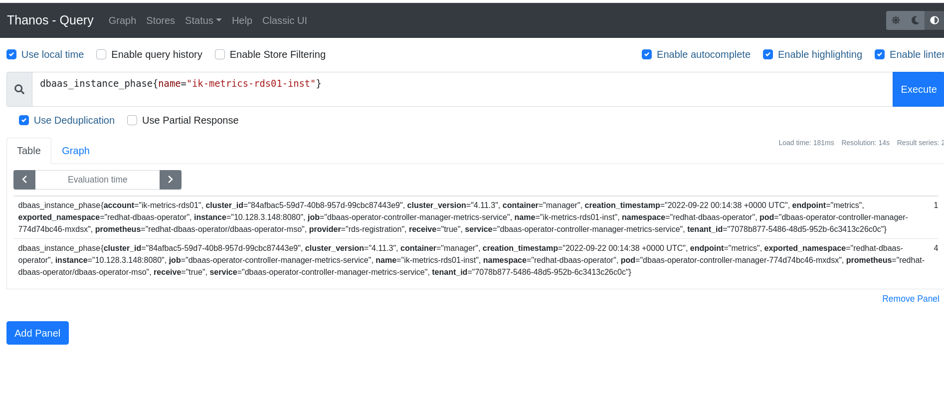
Task: Go to next evaluation time
Action: coord(170,180)
